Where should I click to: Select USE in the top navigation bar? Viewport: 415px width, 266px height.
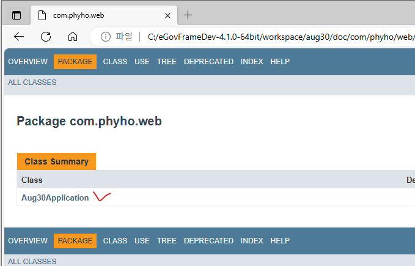click(142, 62)
